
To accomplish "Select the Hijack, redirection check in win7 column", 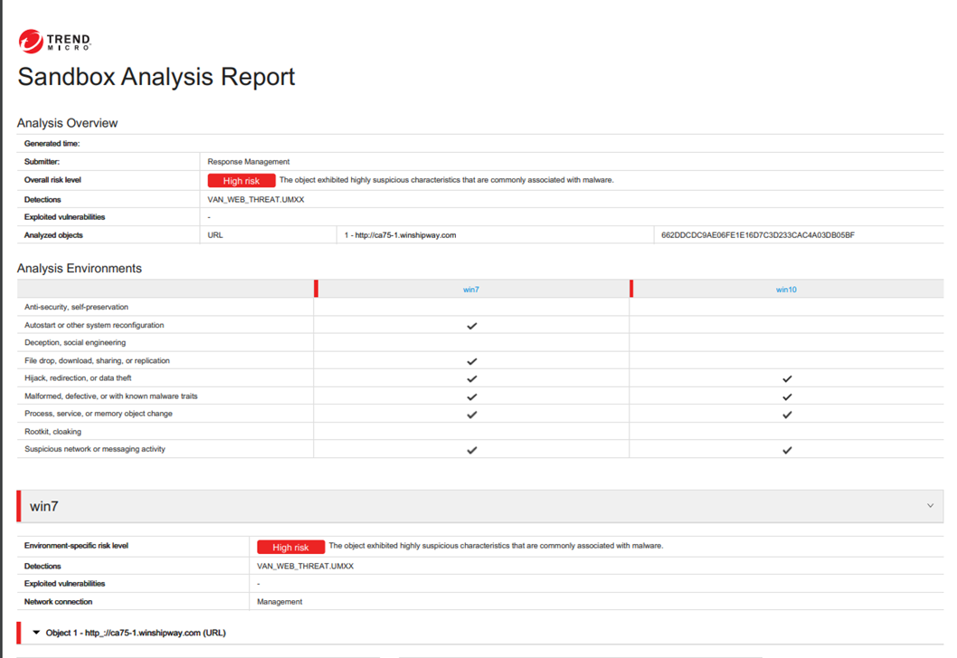I will coord(471,379).
